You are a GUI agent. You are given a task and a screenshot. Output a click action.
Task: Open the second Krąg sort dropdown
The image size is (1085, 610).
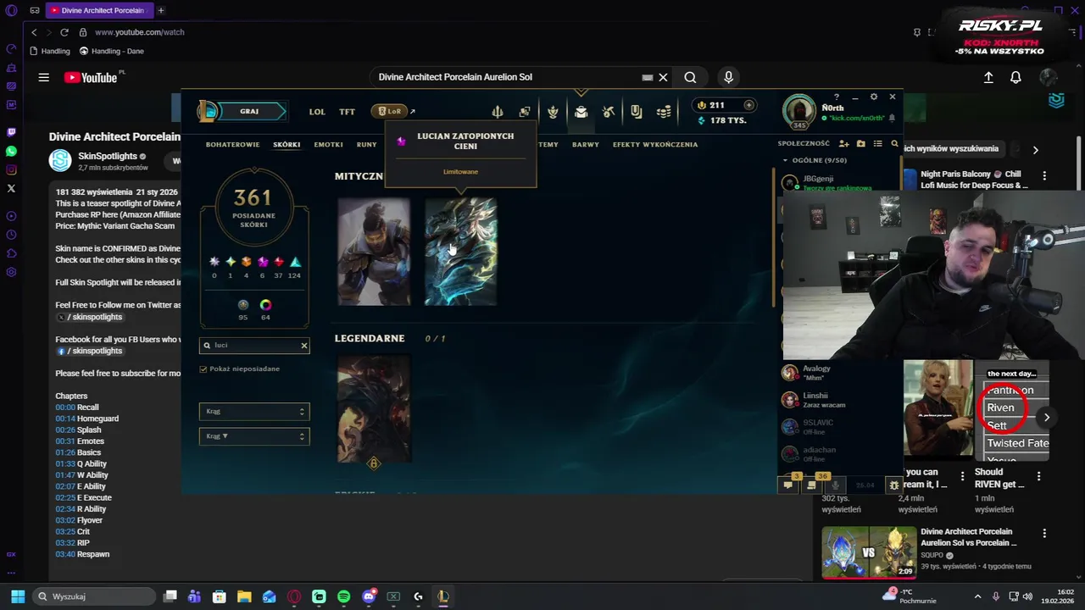pyautogui.click(x=254, y=436)
